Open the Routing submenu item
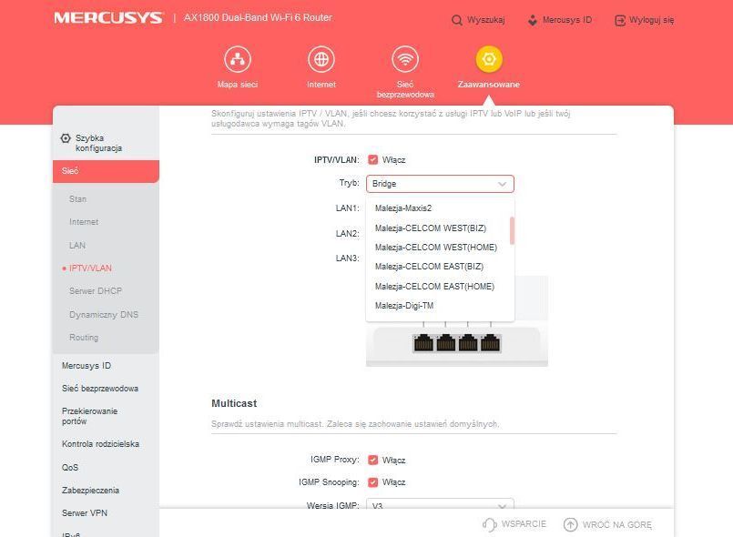 84,338
